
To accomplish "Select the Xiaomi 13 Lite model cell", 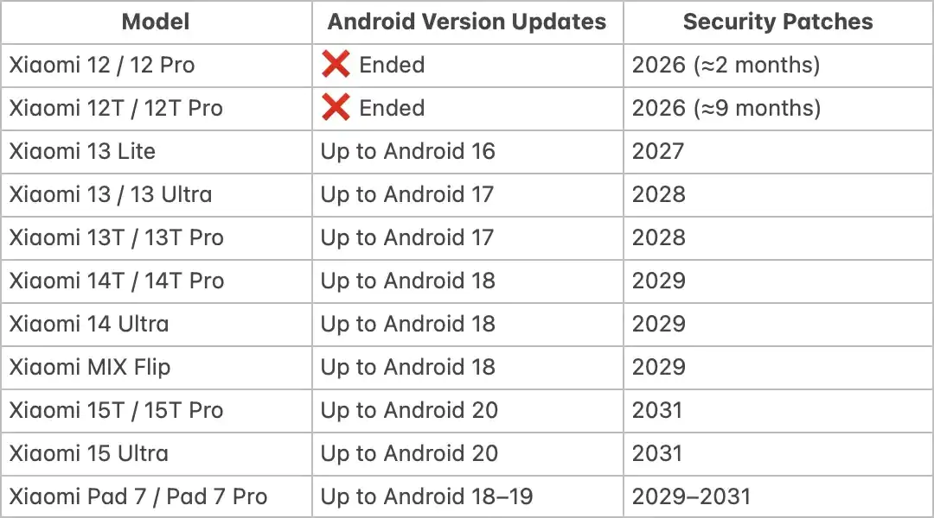I will [x=82, y=151].
